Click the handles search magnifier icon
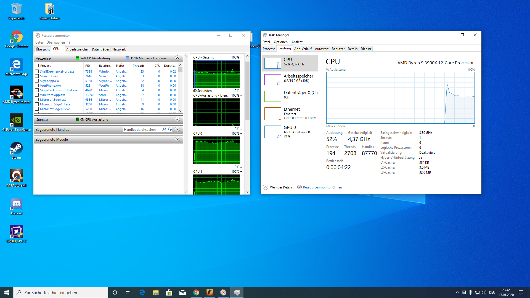The height and width of the screenshot is (298, 530). pos(164,129)
